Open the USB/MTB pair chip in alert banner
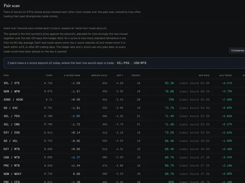This screenshot has height=183, width=245. coord(140,63)
